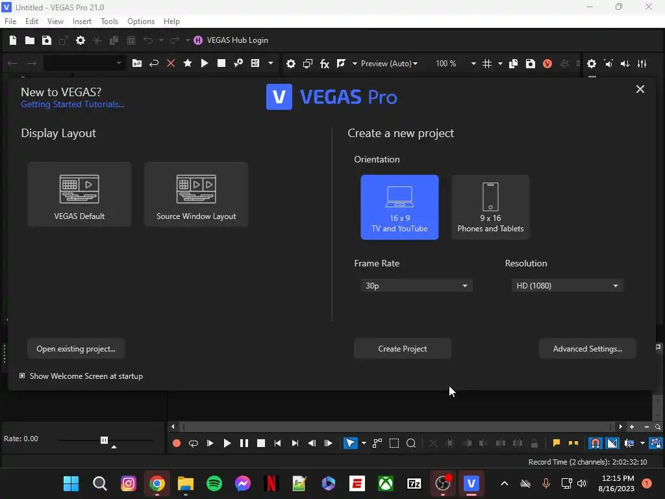Select the Selection Edit marquee tool
Screen dimensions: 665x499
tap(394, 443)
